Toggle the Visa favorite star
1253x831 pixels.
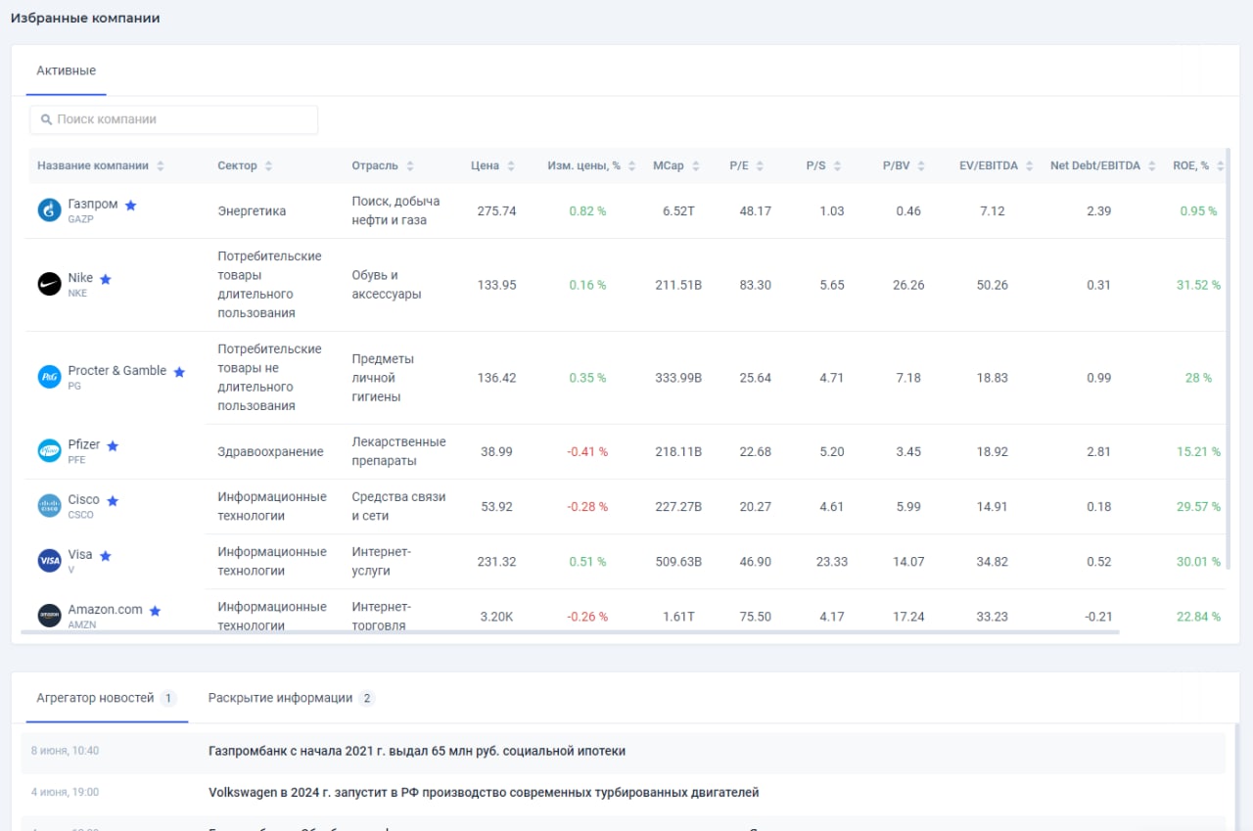pos(106,555)
